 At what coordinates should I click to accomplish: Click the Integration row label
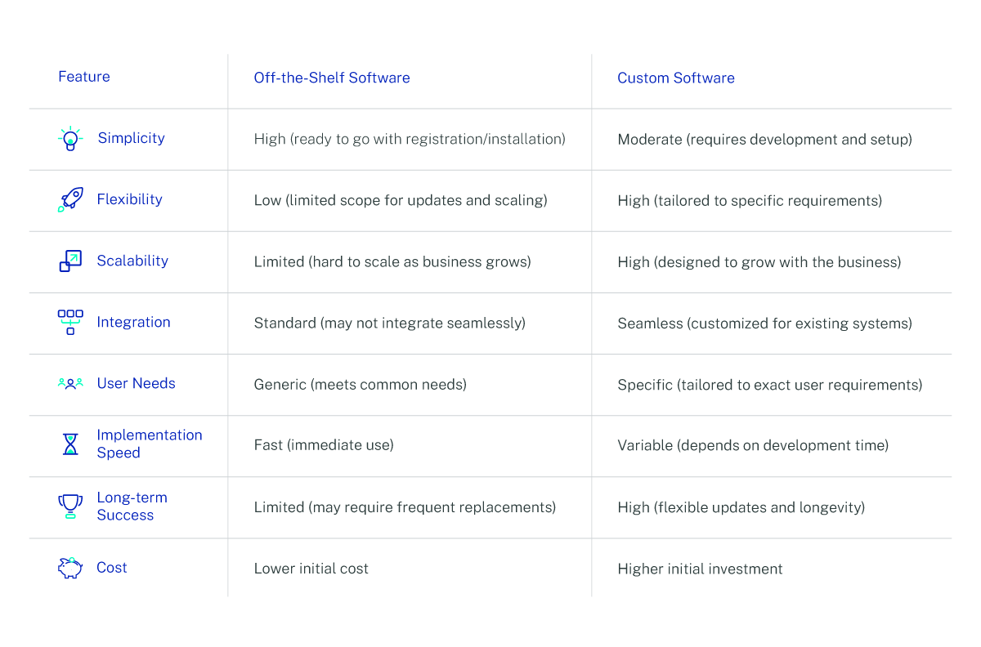pyautogui.click(x=133, y=322)
